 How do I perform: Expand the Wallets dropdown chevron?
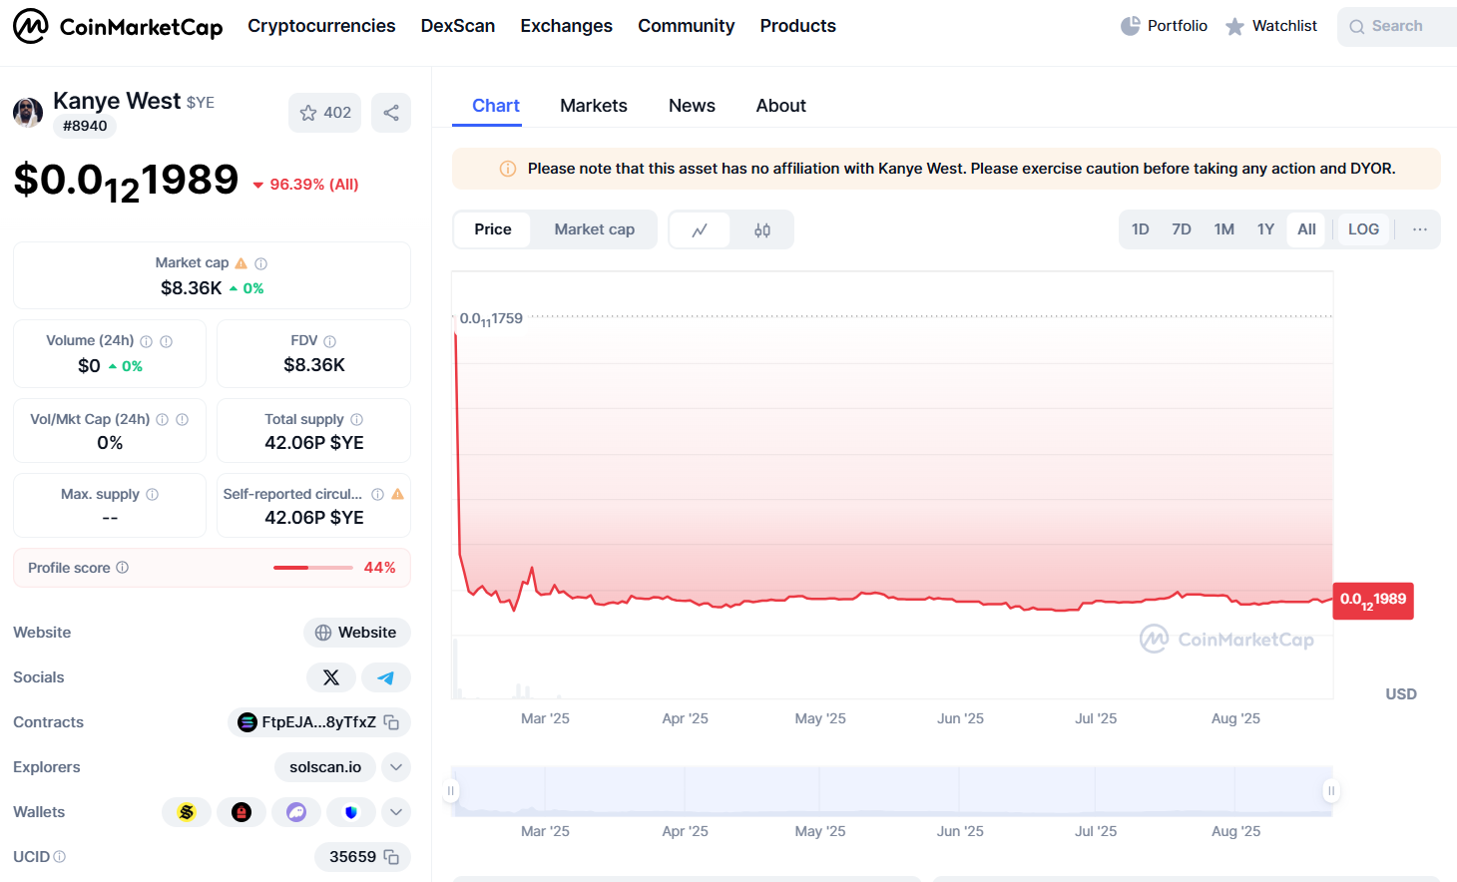tap(396, 812)
